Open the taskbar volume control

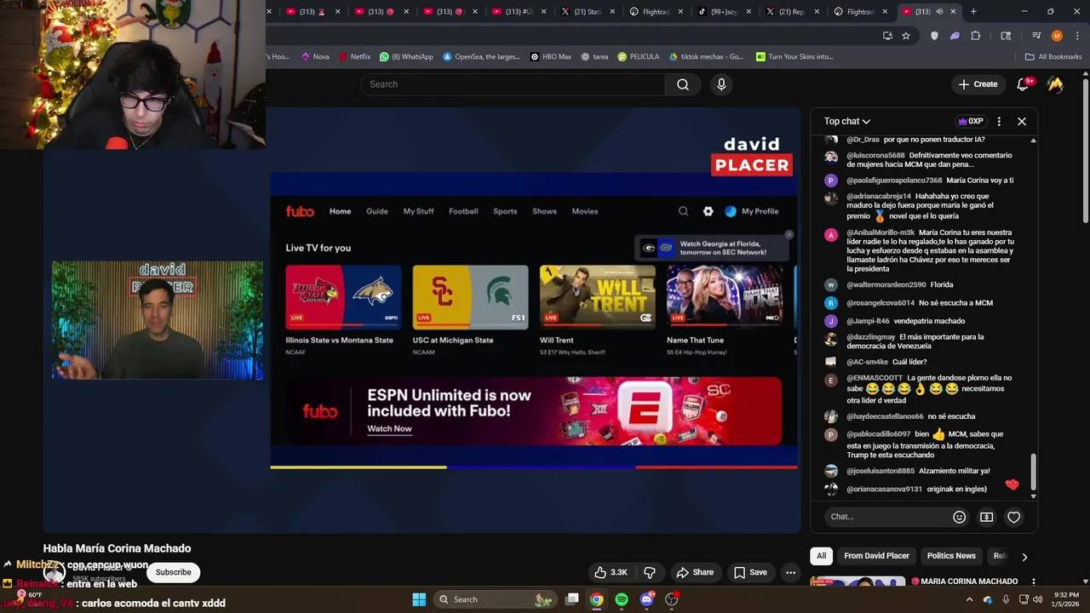(x=1037, y=599)
